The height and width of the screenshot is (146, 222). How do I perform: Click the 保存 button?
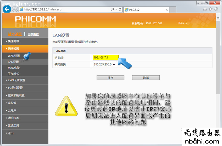click(x=110, y=78)
